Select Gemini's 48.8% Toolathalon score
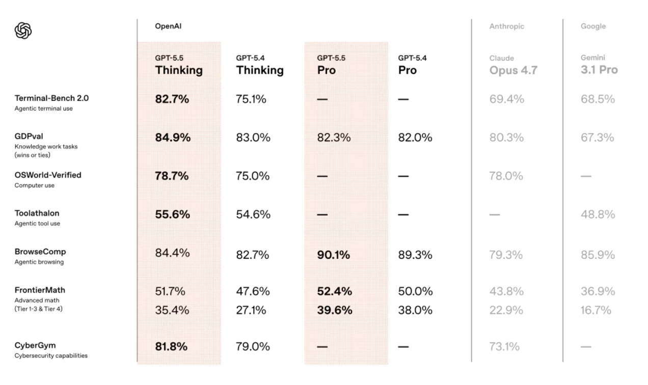Screen dimensions: 648x385 click(597, 214)
